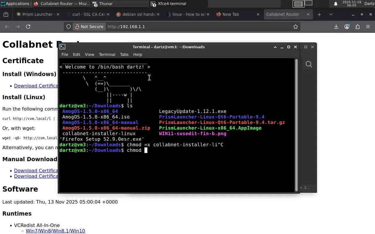
Task: Open the Terminal menu in menubar
Action: coord(107,54)
